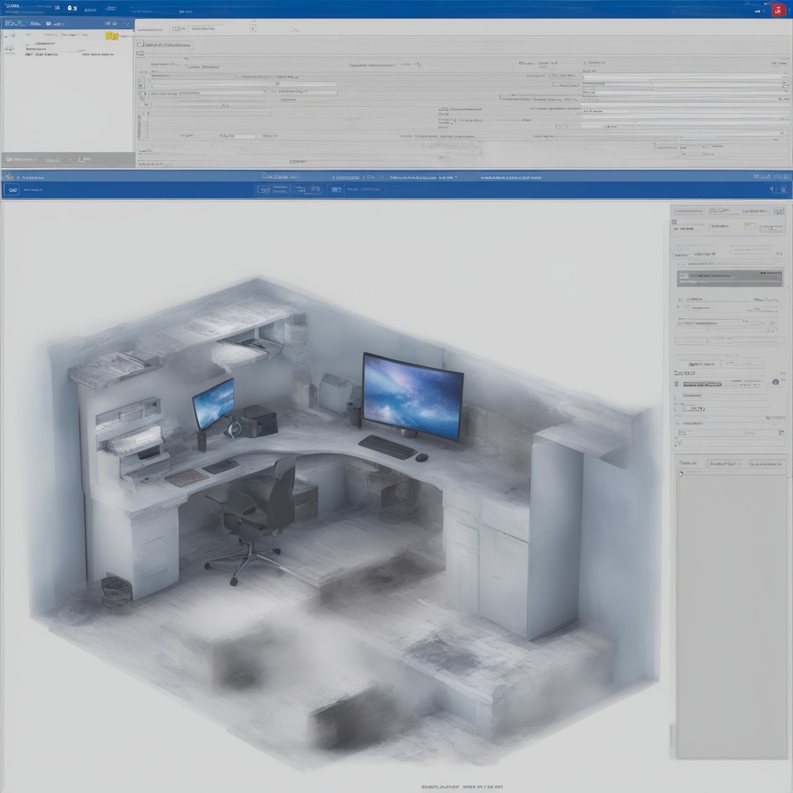Image resolution: width=793 pixels, height=793 pixels.
Task: Click the small icon at right end of lower blue toolbar
Action: (783, 190)
